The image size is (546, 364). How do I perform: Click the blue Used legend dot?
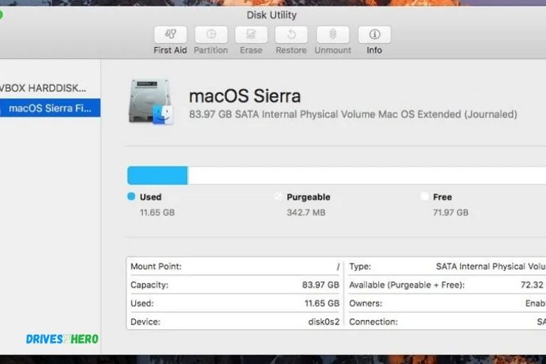coord(132,196)
